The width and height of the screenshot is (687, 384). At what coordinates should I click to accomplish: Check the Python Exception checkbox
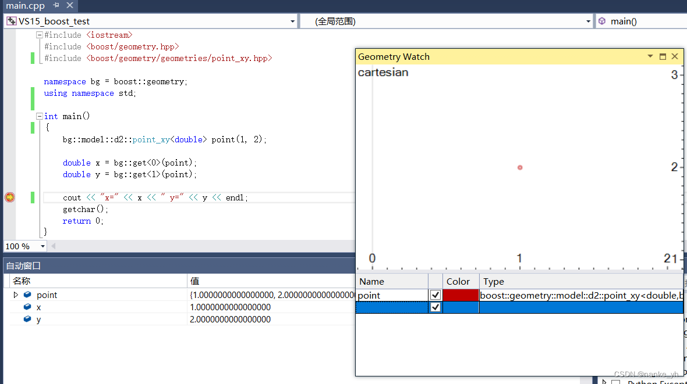click(615, 382)
